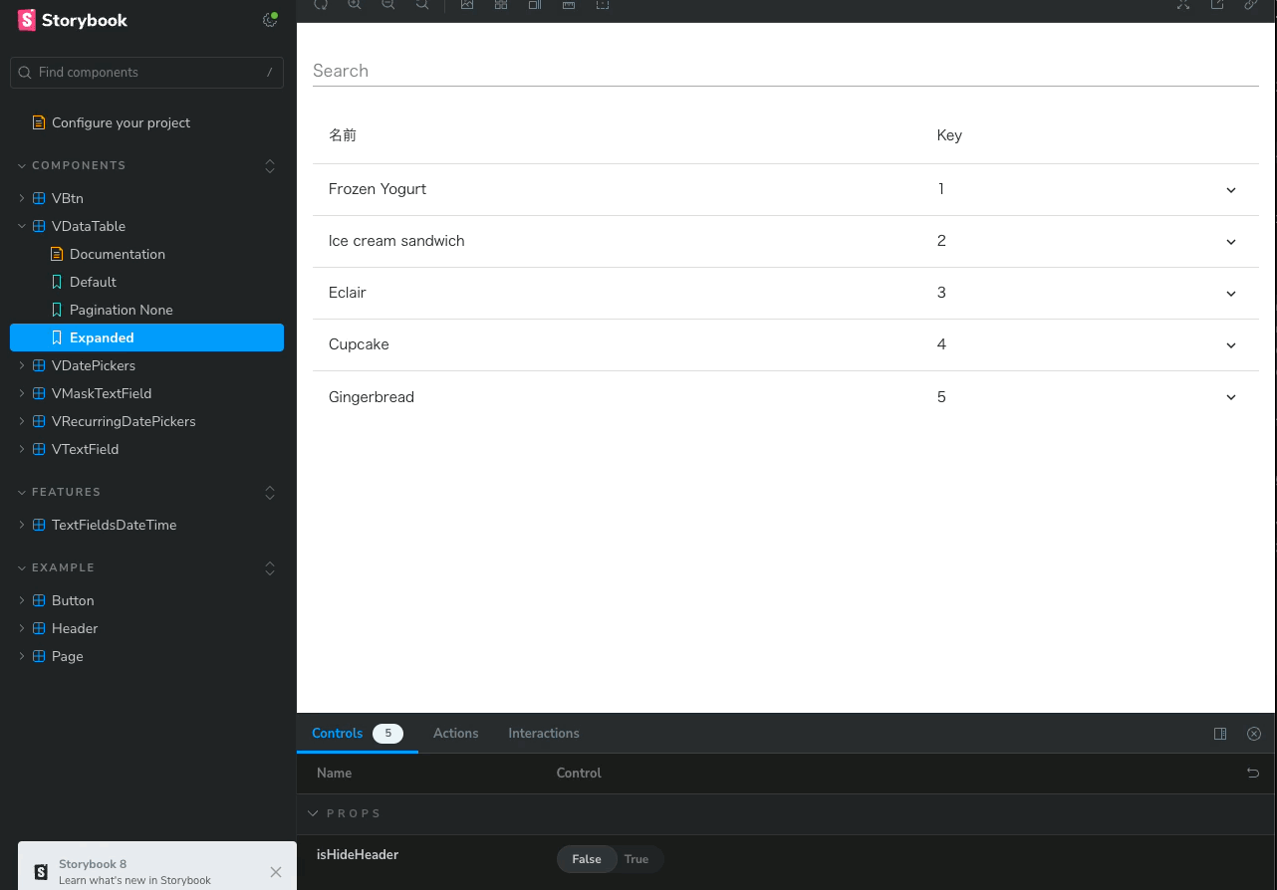Switch to the Actions tab
Screen dimensions: 1277x890
[x=455, y=733]
